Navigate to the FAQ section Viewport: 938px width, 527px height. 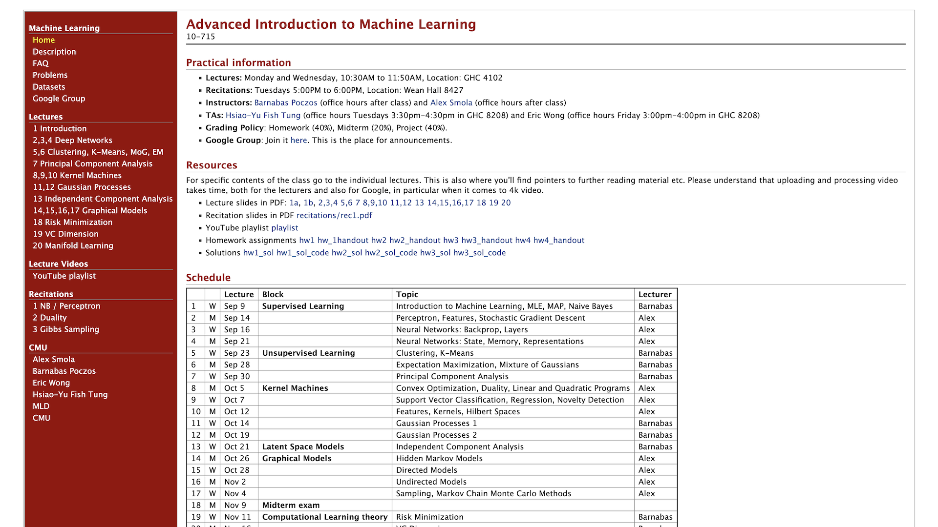coord(40,62)
